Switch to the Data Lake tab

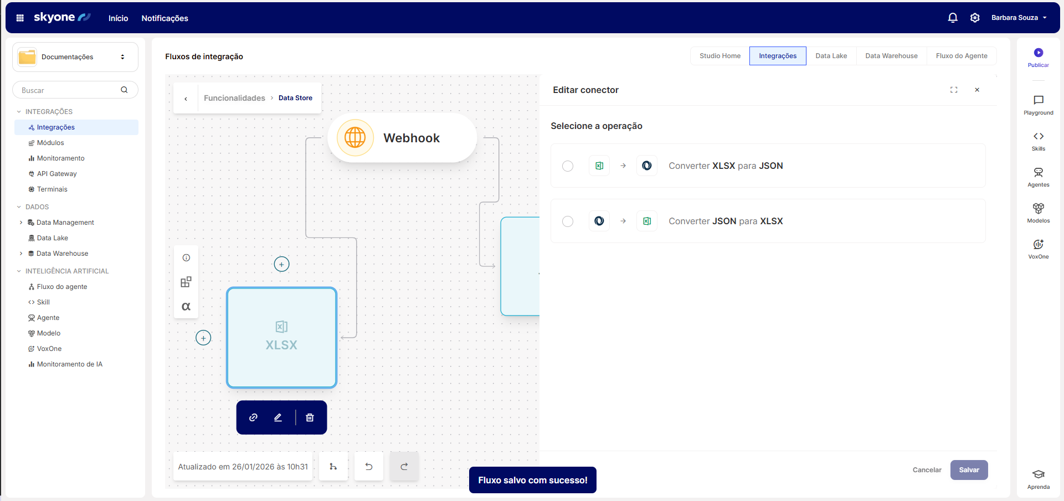(831, 56)
